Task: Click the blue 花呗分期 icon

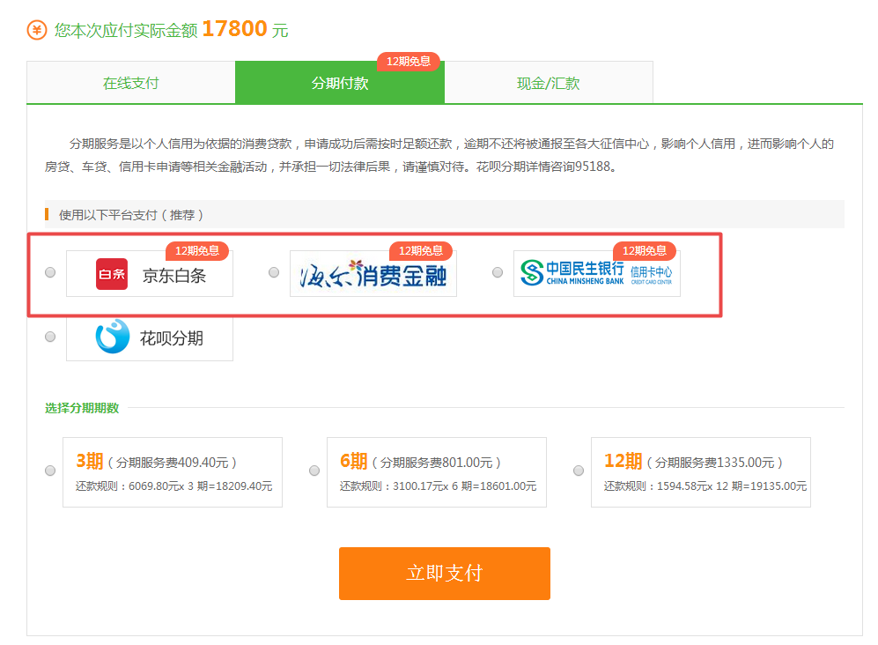Action: point(112,337)
